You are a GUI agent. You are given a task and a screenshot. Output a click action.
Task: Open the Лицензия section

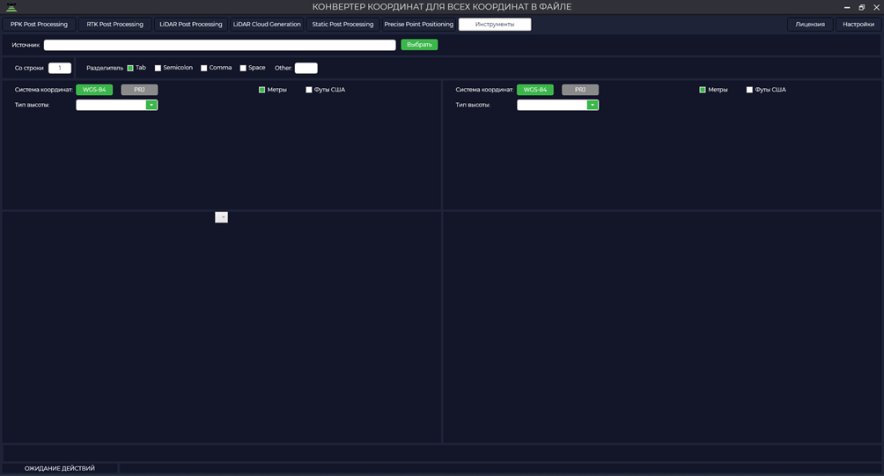(809, 25)
